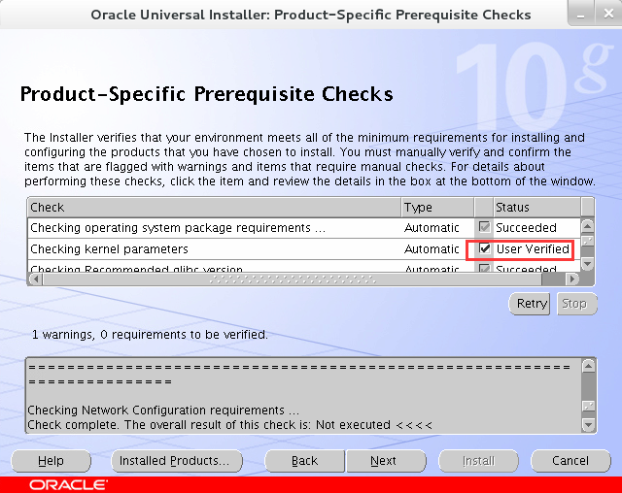
Task: Click the Check complete result line
Action: 229,425
